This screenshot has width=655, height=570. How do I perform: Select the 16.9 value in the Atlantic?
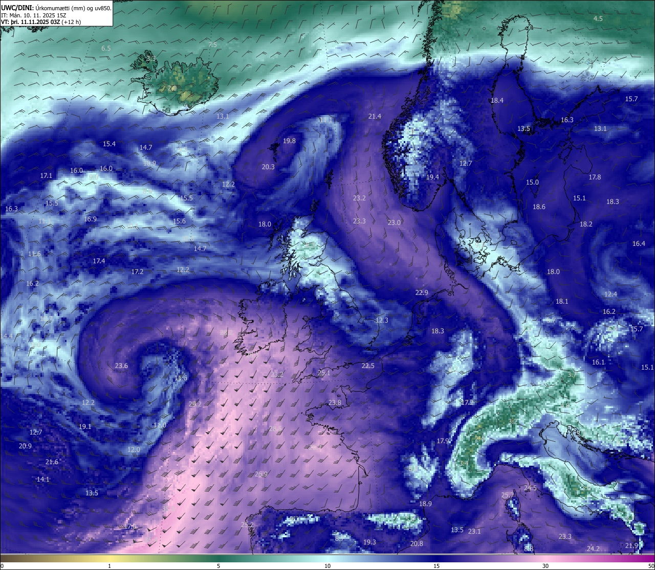90,219
